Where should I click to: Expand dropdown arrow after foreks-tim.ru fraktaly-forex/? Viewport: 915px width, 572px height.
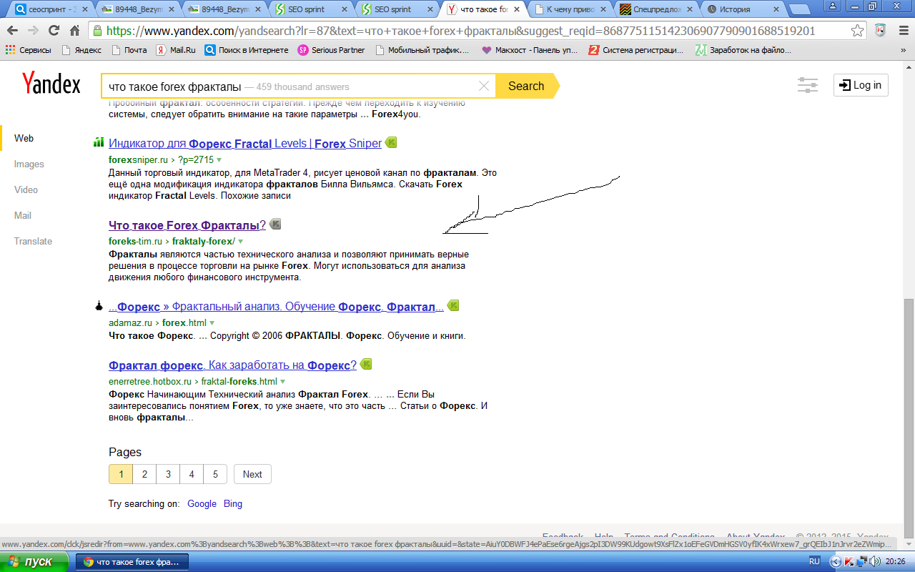241,242
